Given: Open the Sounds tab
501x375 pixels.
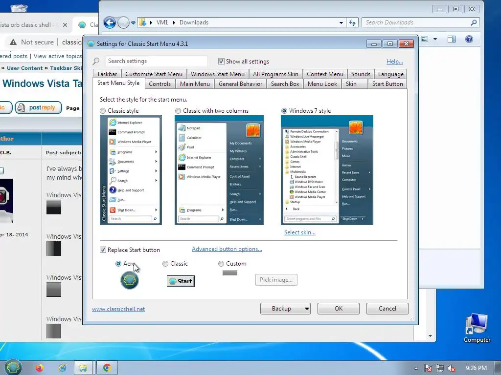Looking at the screenshot, I should 361,74.
